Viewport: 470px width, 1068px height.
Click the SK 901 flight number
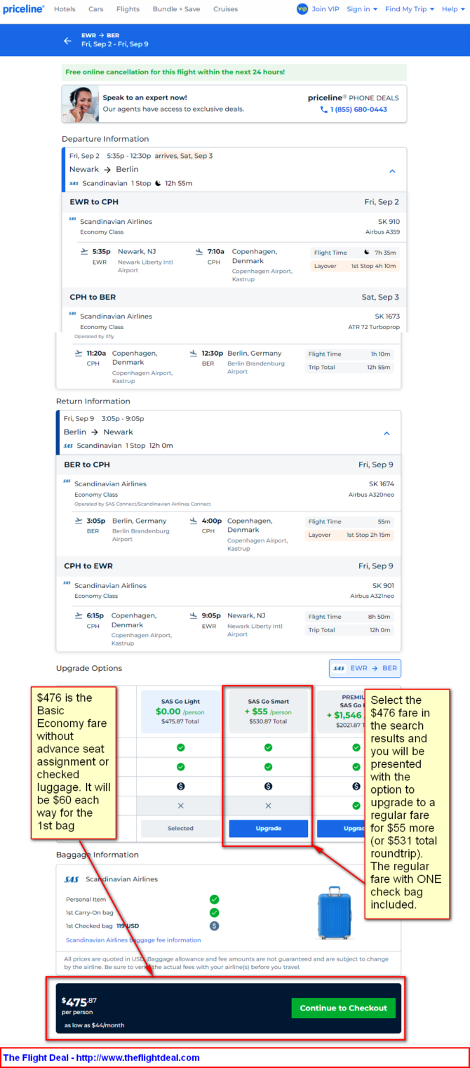pyautogui.click(x=383, y=585)
